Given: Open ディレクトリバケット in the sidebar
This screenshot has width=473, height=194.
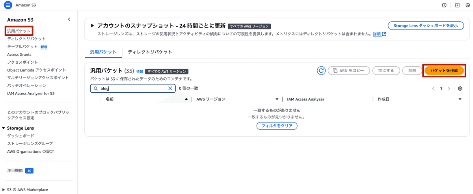Looking at the screenshot, I should [x=26, y=39].
